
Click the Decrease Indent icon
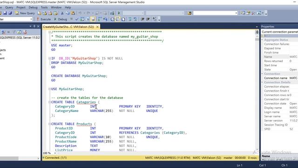(x=142, y=19)
